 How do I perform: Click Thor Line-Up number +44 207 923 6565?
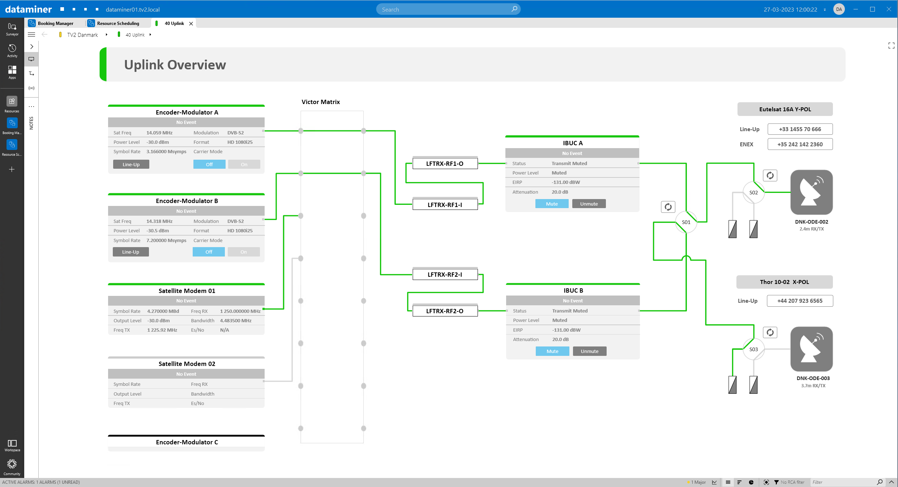point(800,301)
